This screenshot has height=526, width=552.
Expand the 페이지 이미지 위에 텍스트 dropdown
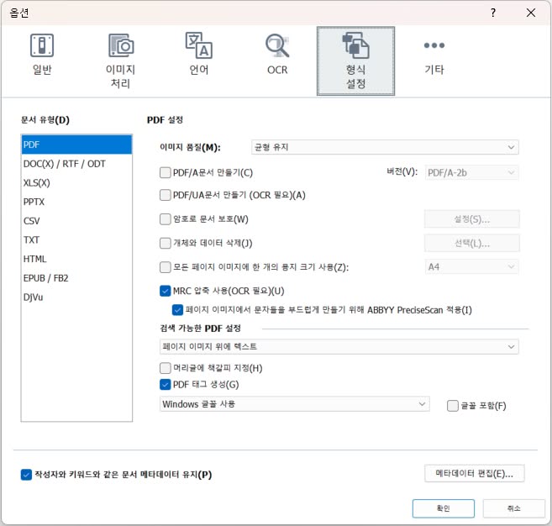pyautogui.click(x=339, y=346)
